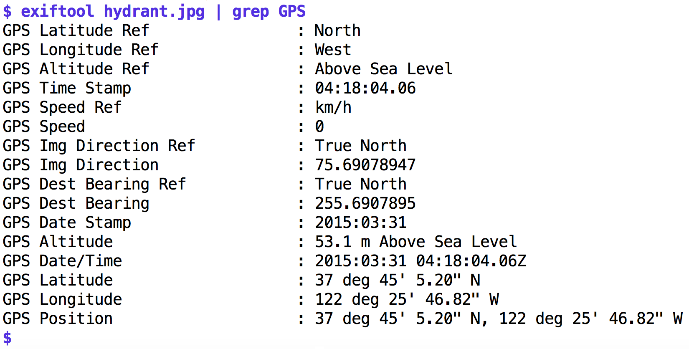Click the empty shell prompt at bottom
The image size is (689, 349).
(x=7, y=338)
